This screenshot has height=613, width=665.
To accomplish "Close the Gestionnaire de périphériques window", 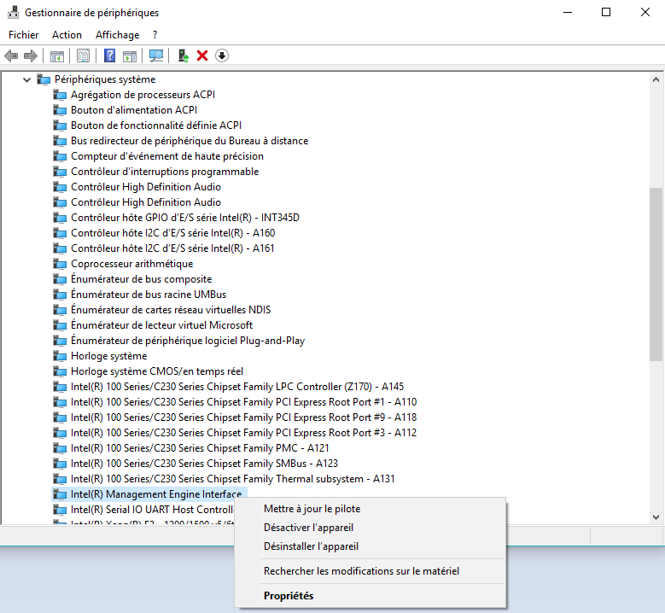I will click(x=645, y=12).
